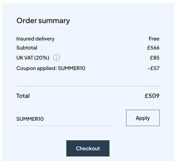This screenshot has height=161, width=177.
Task: Click the 'Coupon applied:' label words
Action: click(x=36, y=68)
